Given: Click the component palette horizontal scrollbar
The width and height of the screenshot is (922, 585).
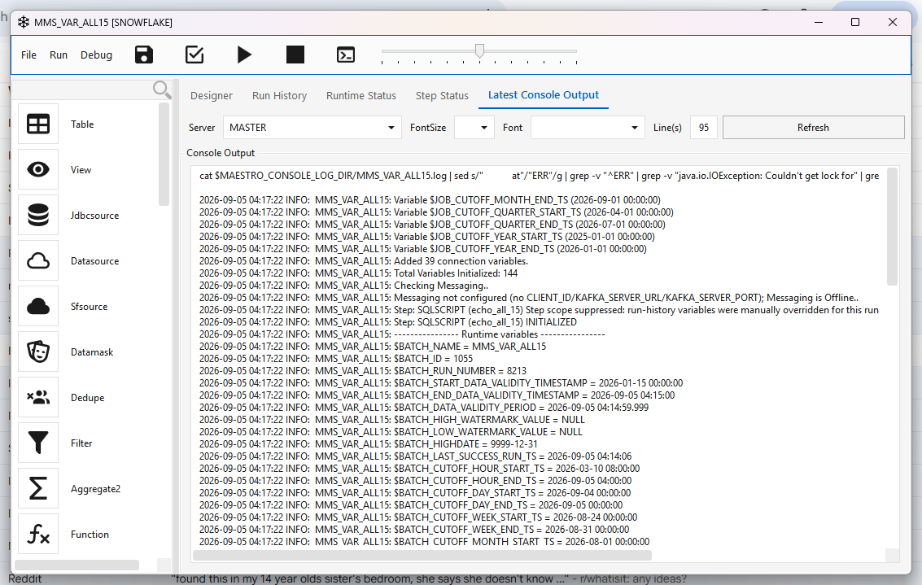Looking at the screenshot, I should 77,565.
